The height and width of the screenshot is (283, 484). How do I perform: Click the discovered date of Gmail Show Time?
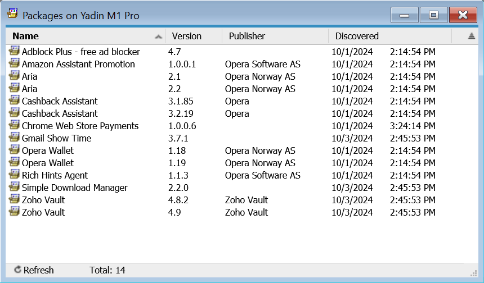coord(352,138)
